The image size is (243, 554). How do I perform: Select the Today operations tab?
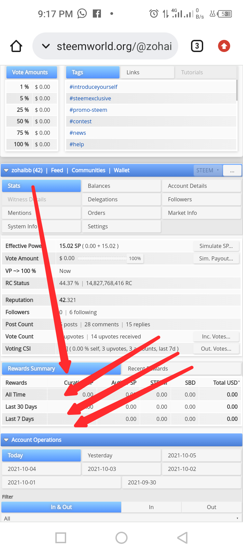[42, 455]
